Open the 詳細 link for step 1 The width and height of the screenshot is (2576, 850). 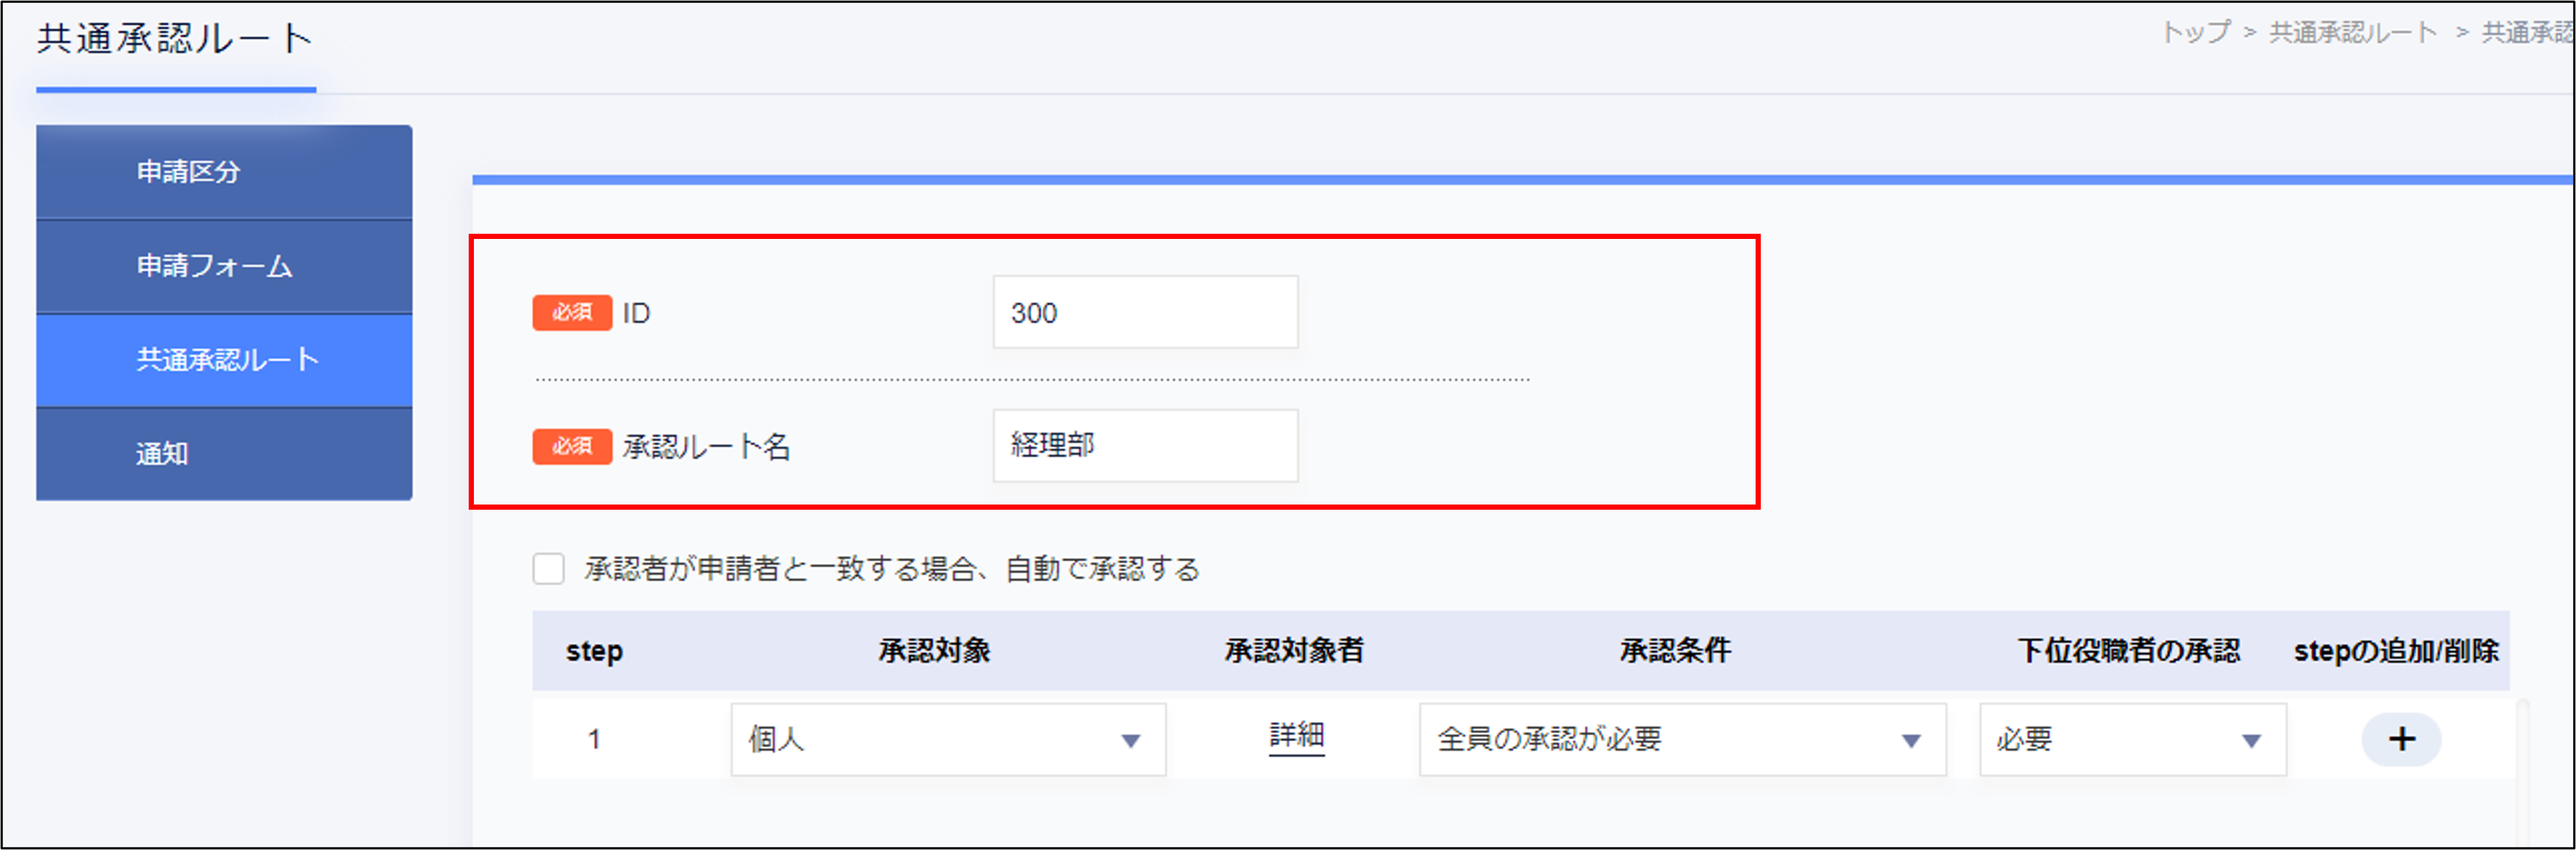[x=1296, y=736]
